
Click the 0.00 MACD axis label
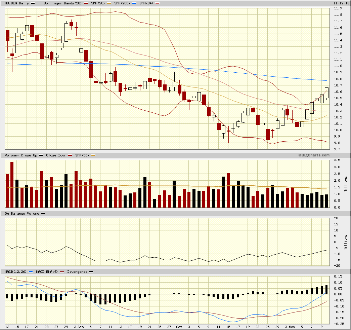pyautogui.click(x=338, y=294)
